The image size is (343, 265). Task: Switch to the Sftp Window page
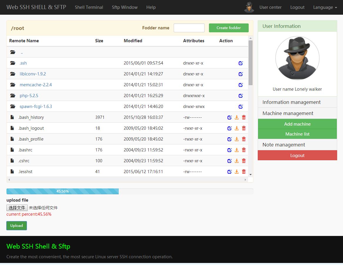[x=125, y=7]
